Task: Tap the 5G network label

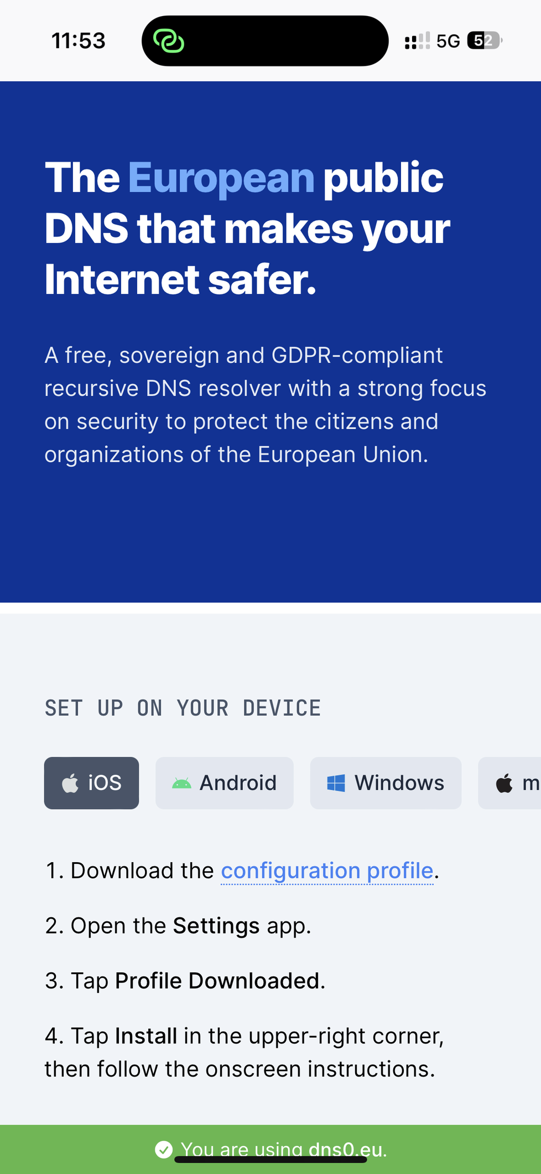Action: point(448,41)
